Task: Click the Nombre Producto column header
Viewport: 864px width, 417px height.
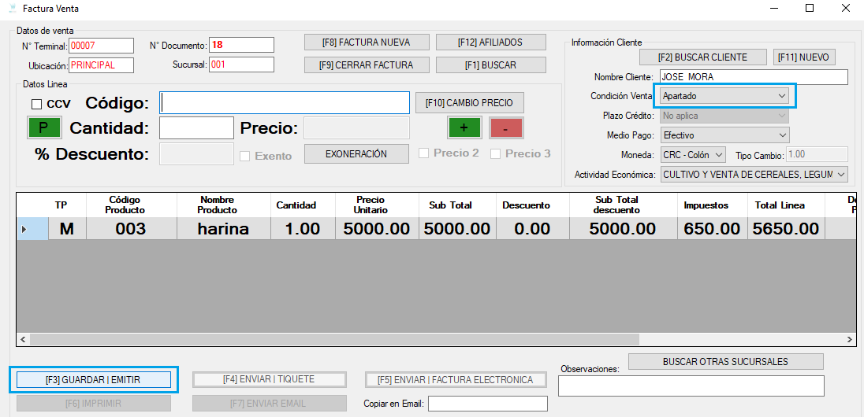Action: (x=224, y=205)
